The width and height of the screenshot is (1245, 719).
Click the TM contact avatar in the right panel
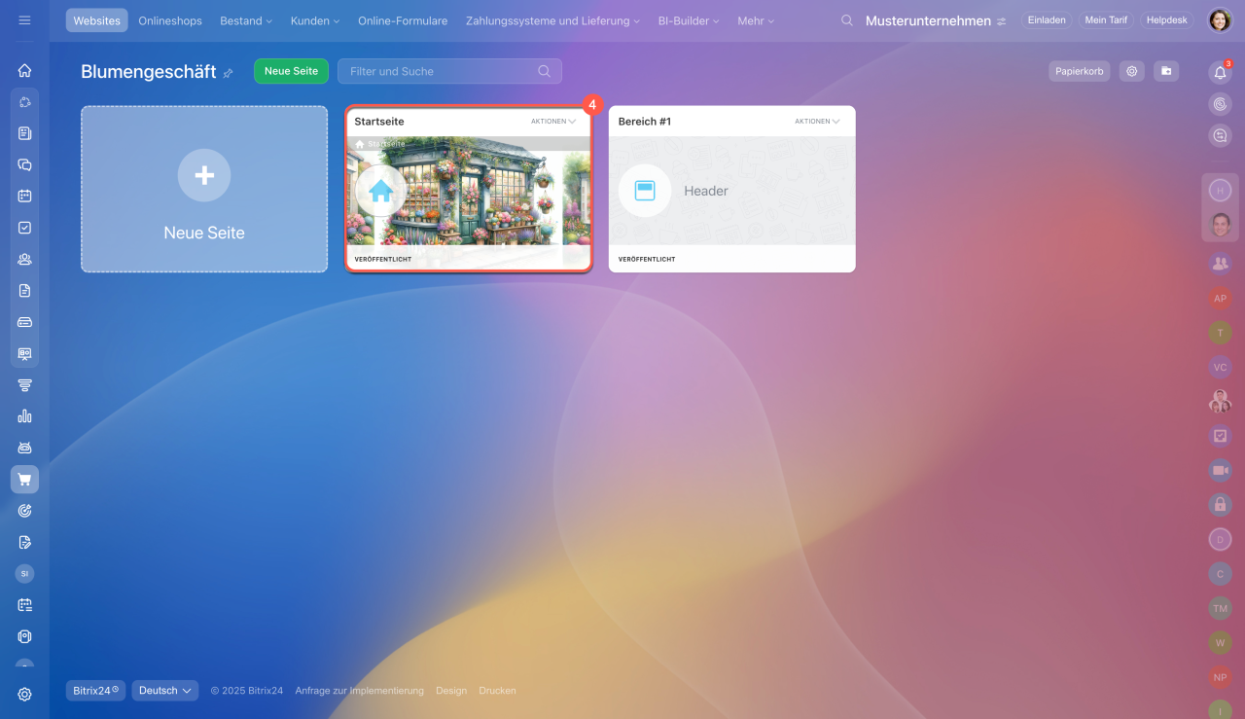point(1220,608)
